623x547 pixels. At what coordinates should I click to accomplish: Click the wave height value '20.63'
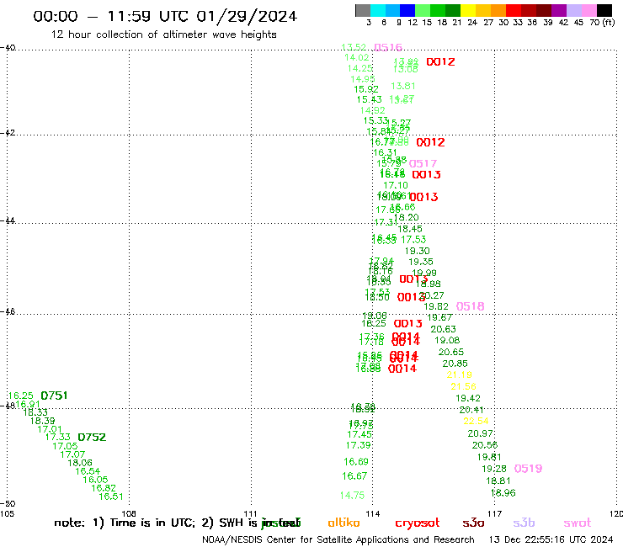tap(443, 329)
